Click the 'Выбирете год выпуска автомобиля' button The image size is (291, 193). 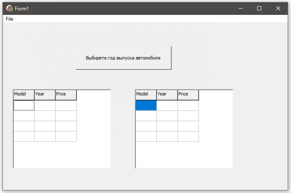tap(124, 58)
